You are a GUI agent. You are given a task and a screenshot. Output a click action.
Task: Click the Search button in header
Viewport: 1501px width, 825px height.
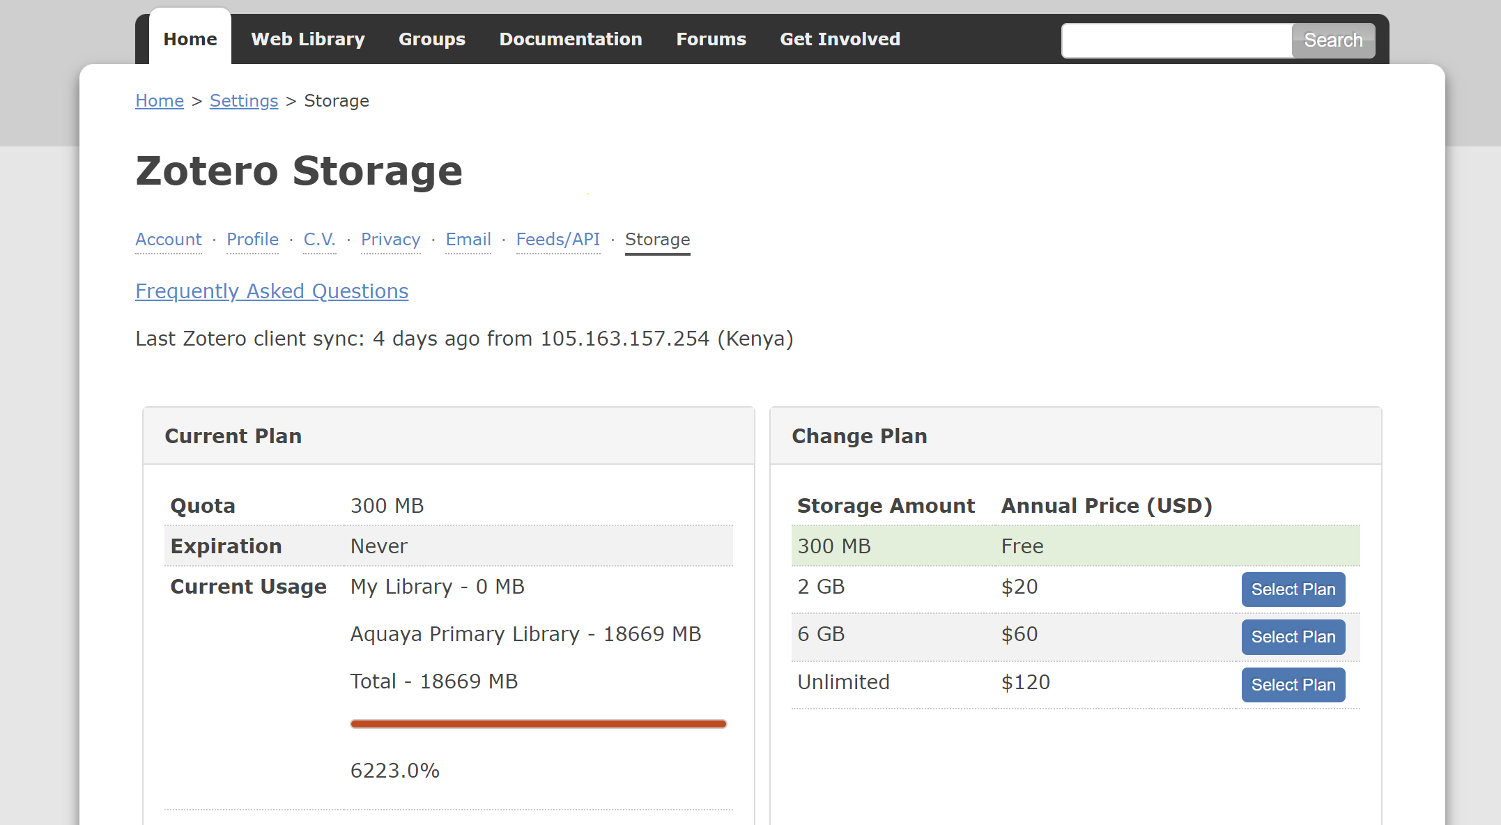(1332, 40)
